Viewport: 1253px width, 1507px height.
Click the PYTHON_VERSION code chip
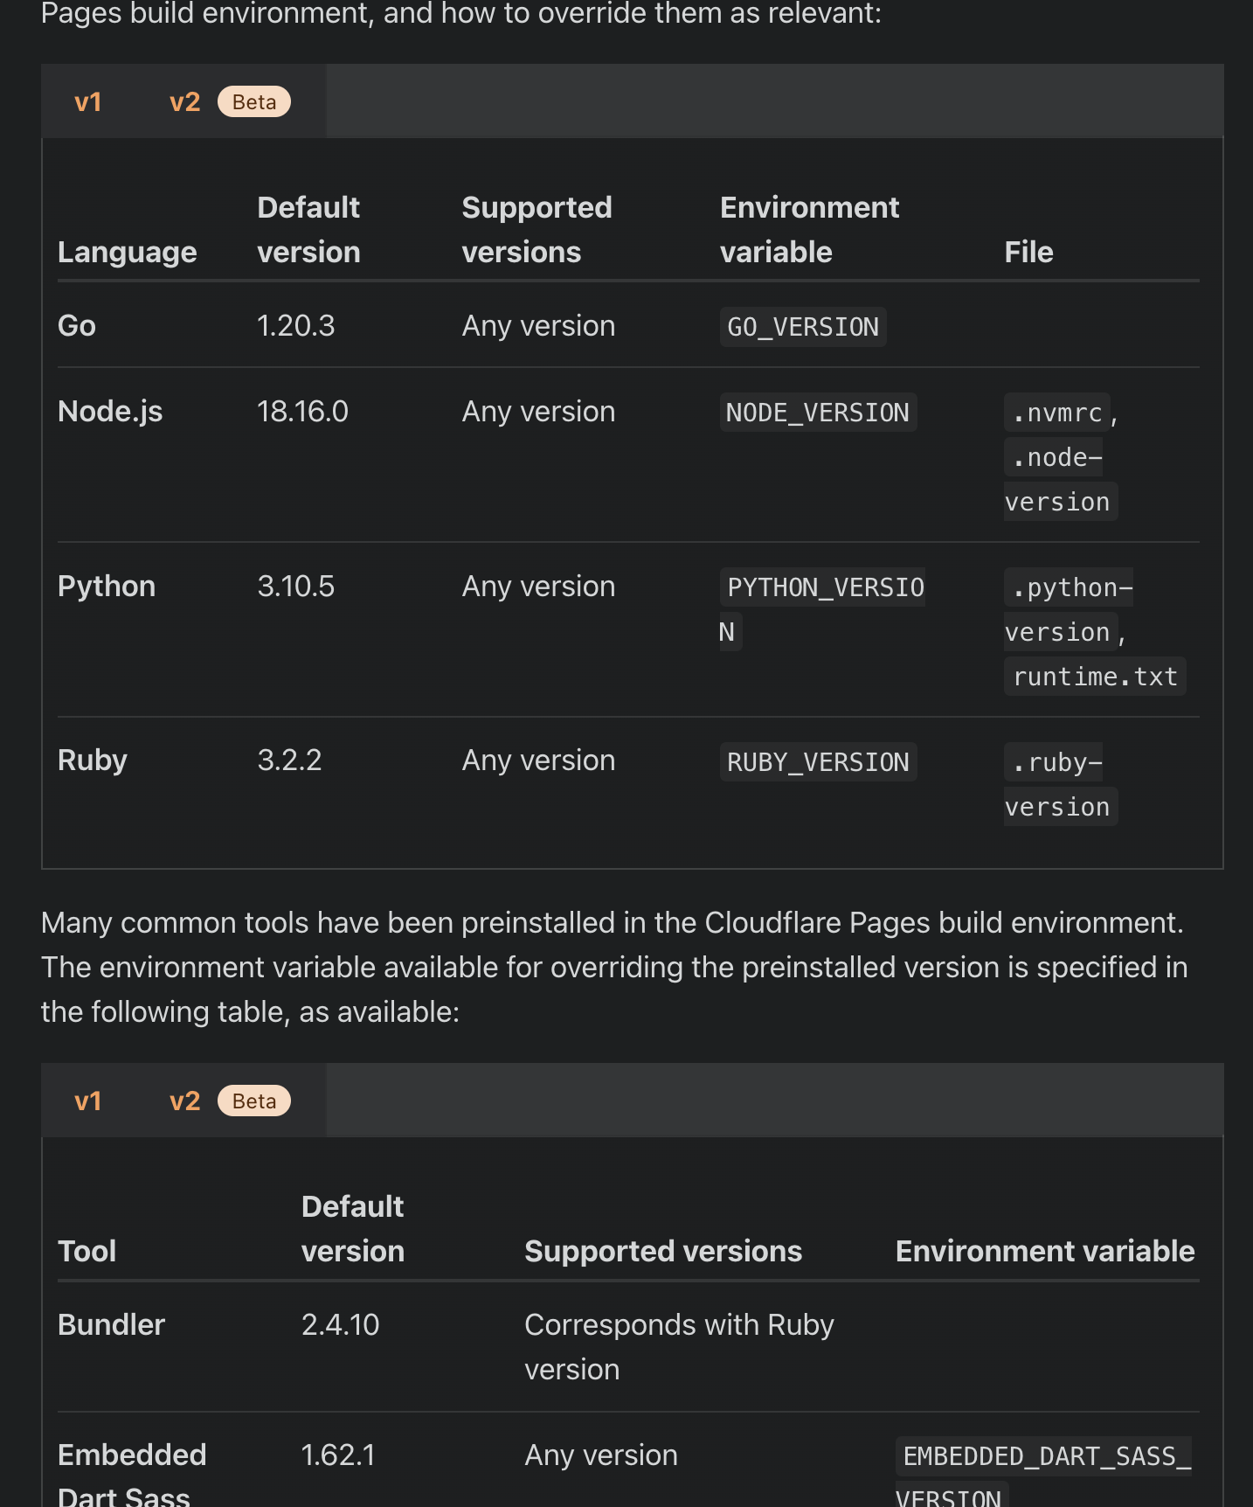point(822,587)
